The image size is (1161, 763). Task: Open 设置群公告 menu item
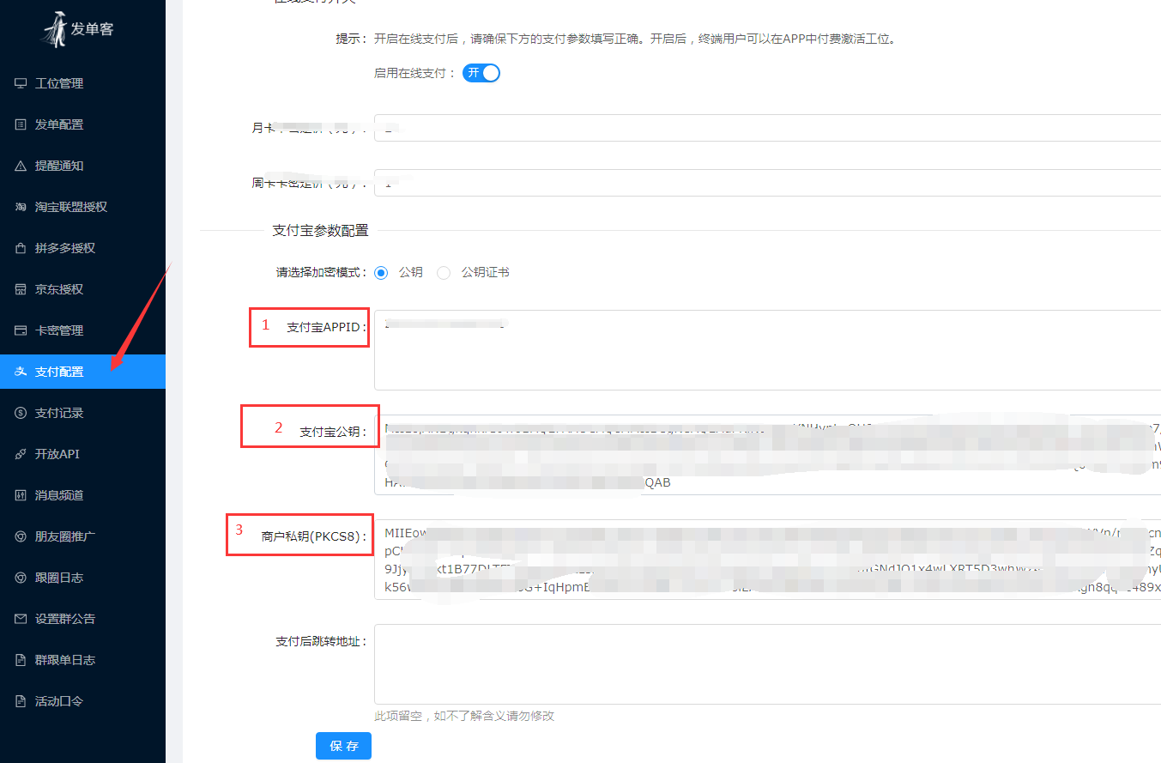[82, 619]
